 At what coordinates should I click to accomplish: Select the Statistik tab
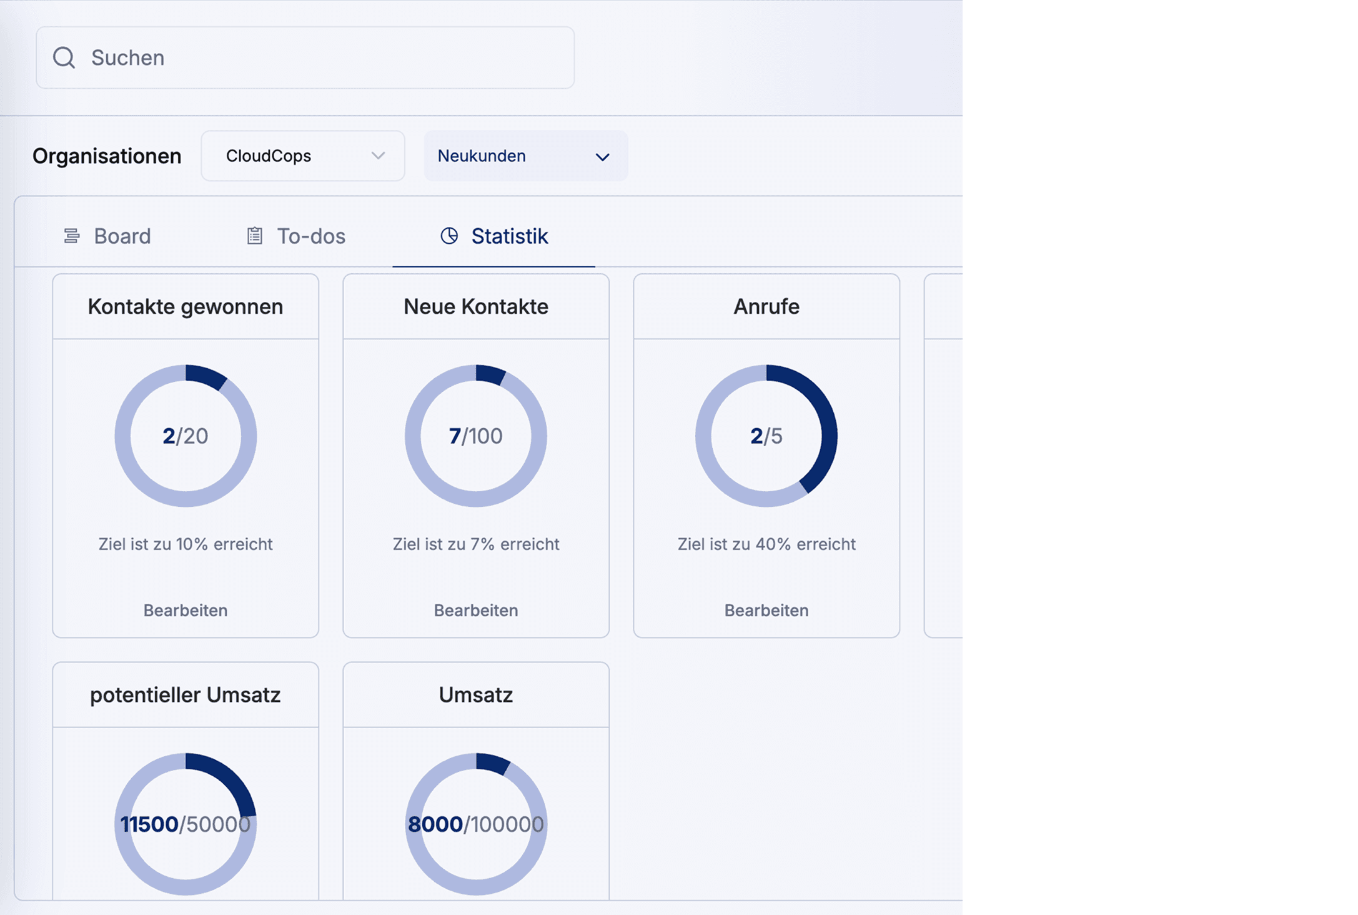click(493, 236)
